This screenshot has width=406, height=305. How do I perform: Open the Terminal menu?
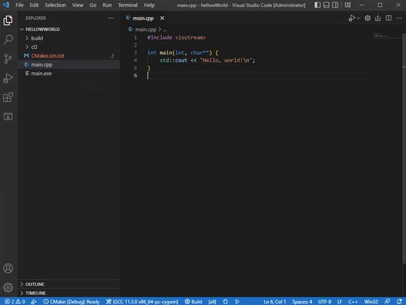tap(128, 5)
